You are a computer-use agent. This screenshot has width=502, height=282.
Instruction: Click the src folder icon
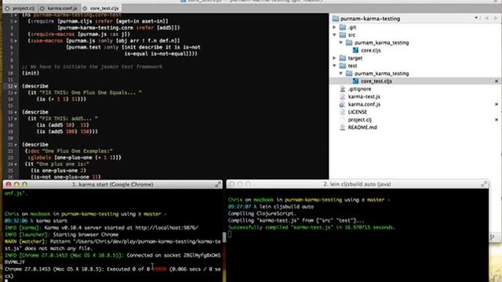[343, 34]
